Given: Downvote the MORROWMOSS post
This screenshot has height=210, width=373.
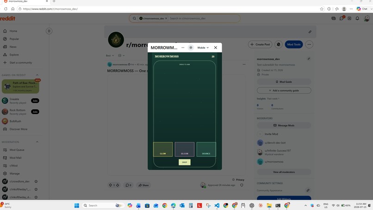Looking at the screenshot, I should [118, 185].
